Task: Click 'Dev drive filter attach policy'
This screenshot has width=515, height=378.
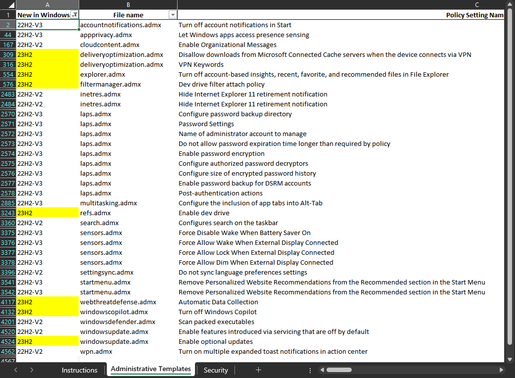Action: 221,85
